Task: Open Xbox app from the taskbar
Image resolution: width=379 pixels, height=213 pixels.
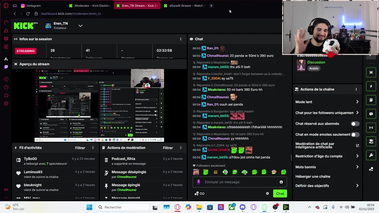Action: click(x=232, y=207)
